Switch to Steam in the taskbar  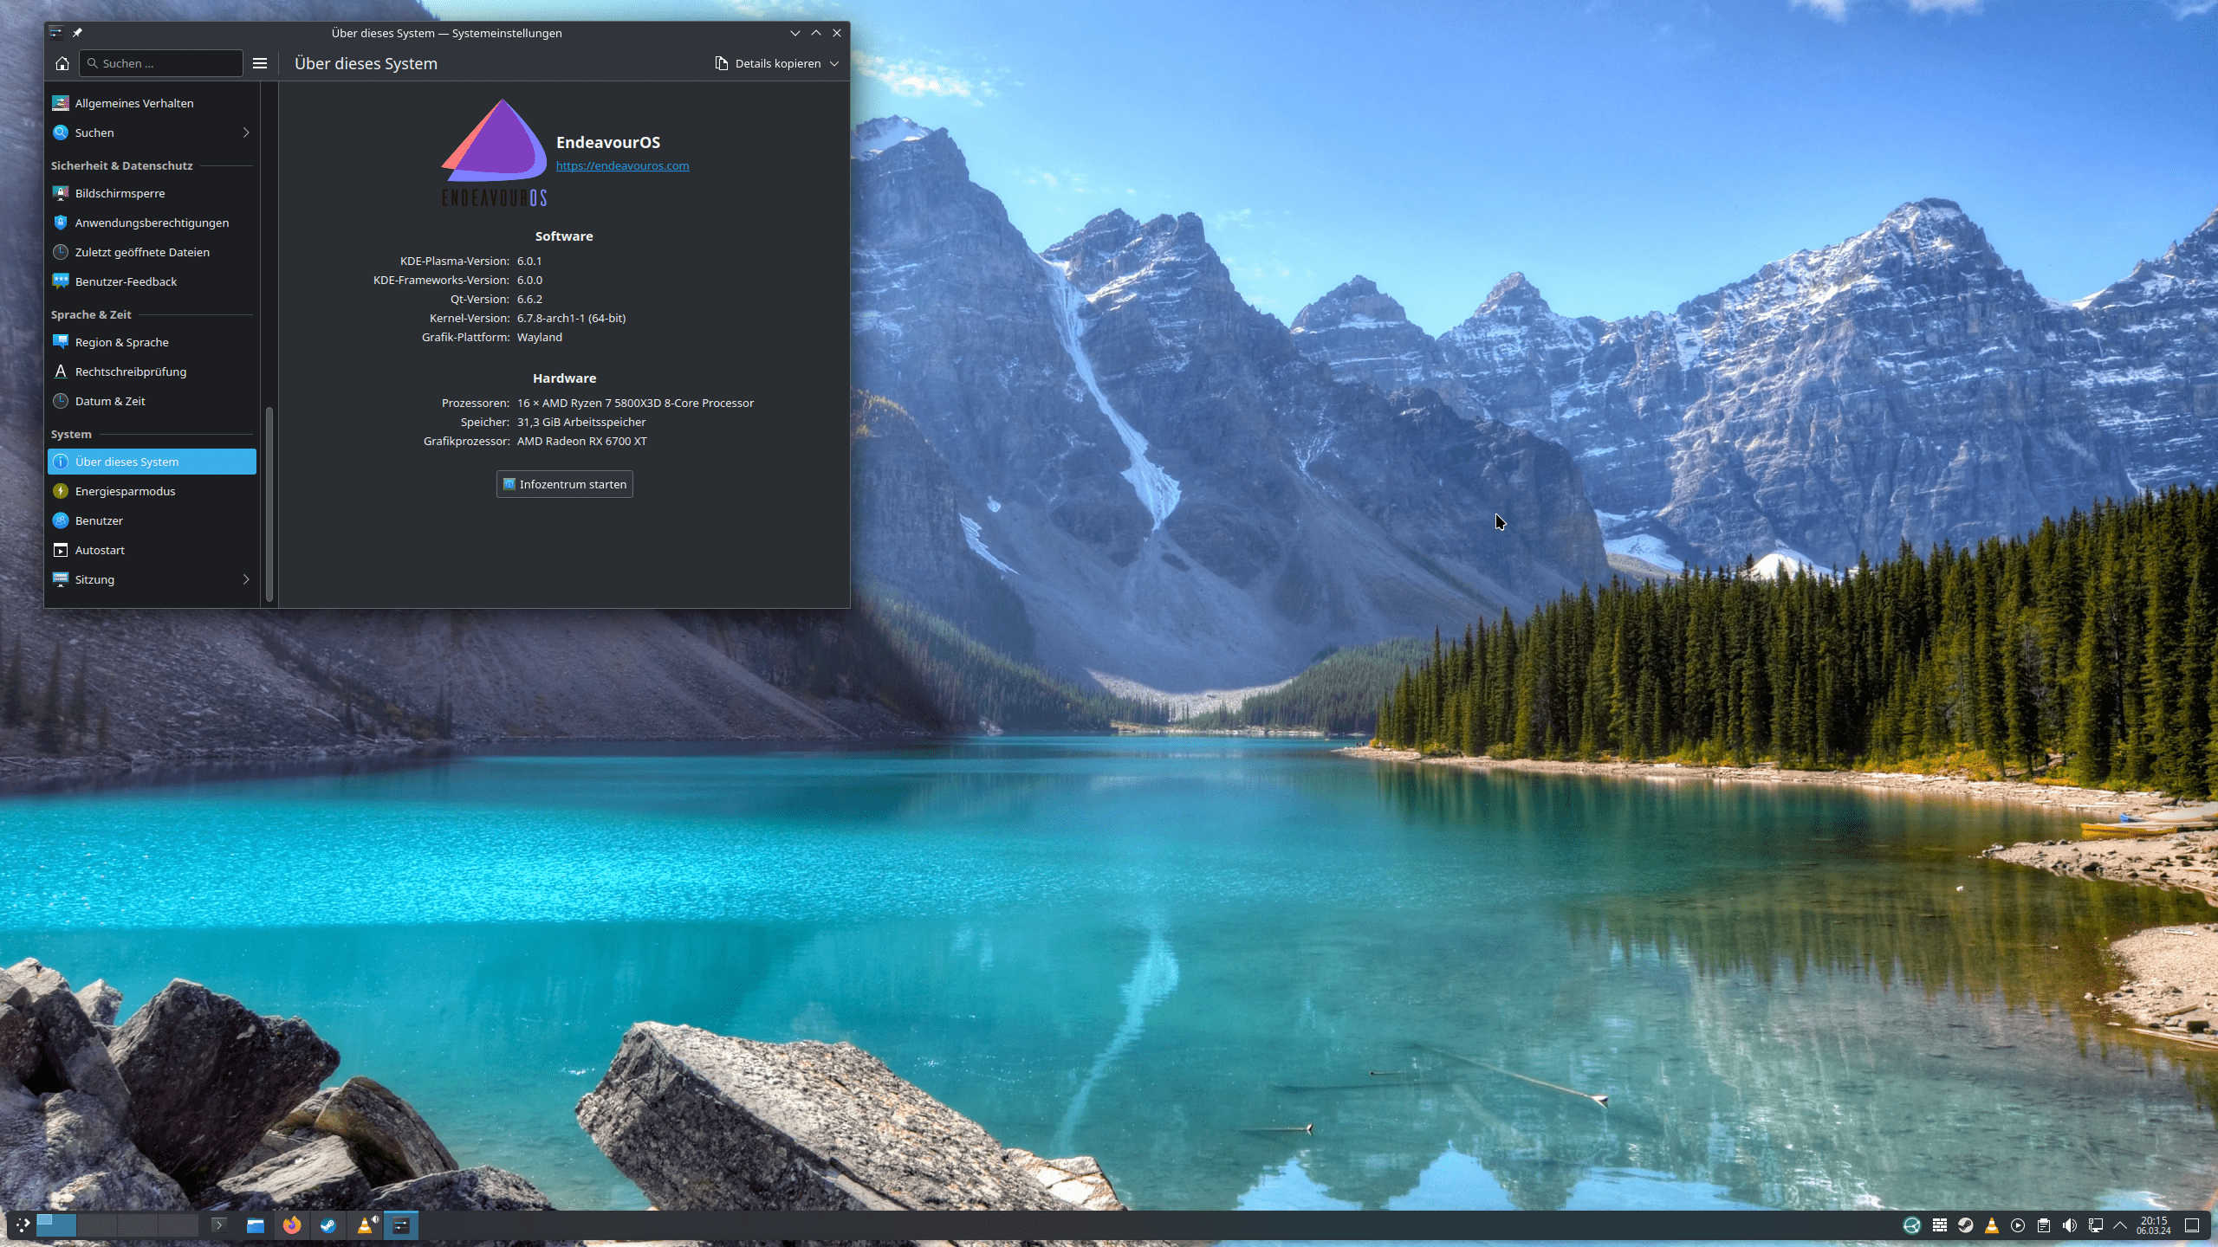(328, 1224)
